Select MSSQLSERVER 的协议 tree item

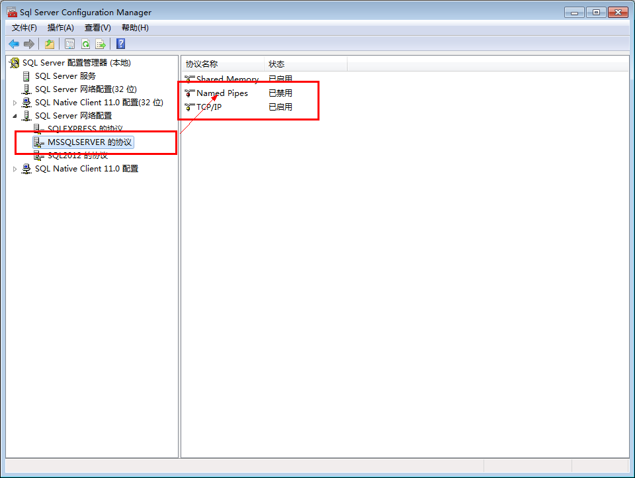click(89, 142)
